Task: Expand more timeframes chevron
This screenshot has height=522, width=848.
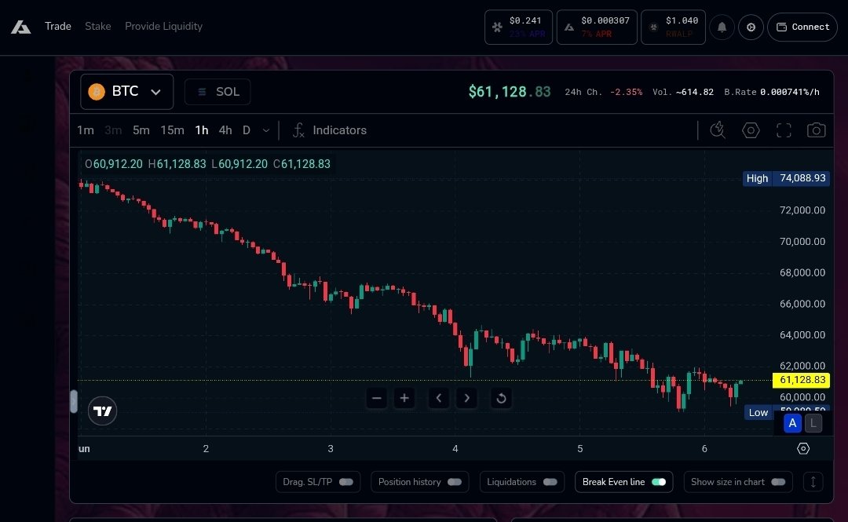Action: (266, 130)
